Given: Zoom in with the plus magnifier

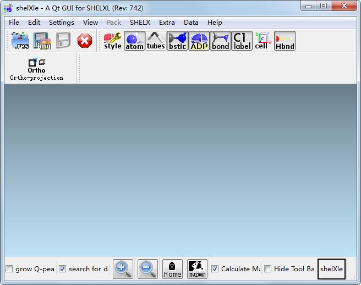Looking at the screenshot, I should [123, 269].
